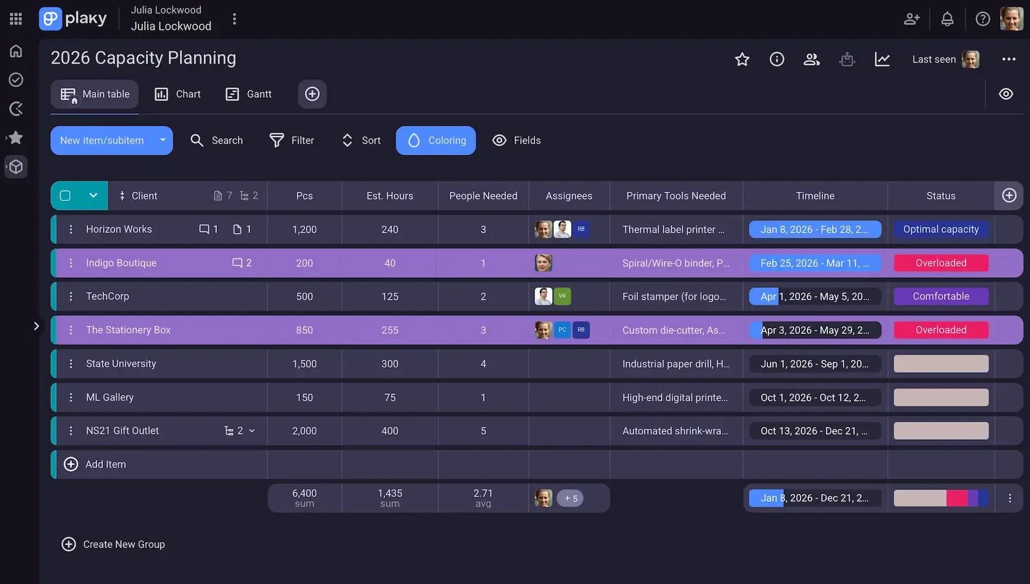Open the automations robot icon
1030x584 pixels.
[847, 60]
